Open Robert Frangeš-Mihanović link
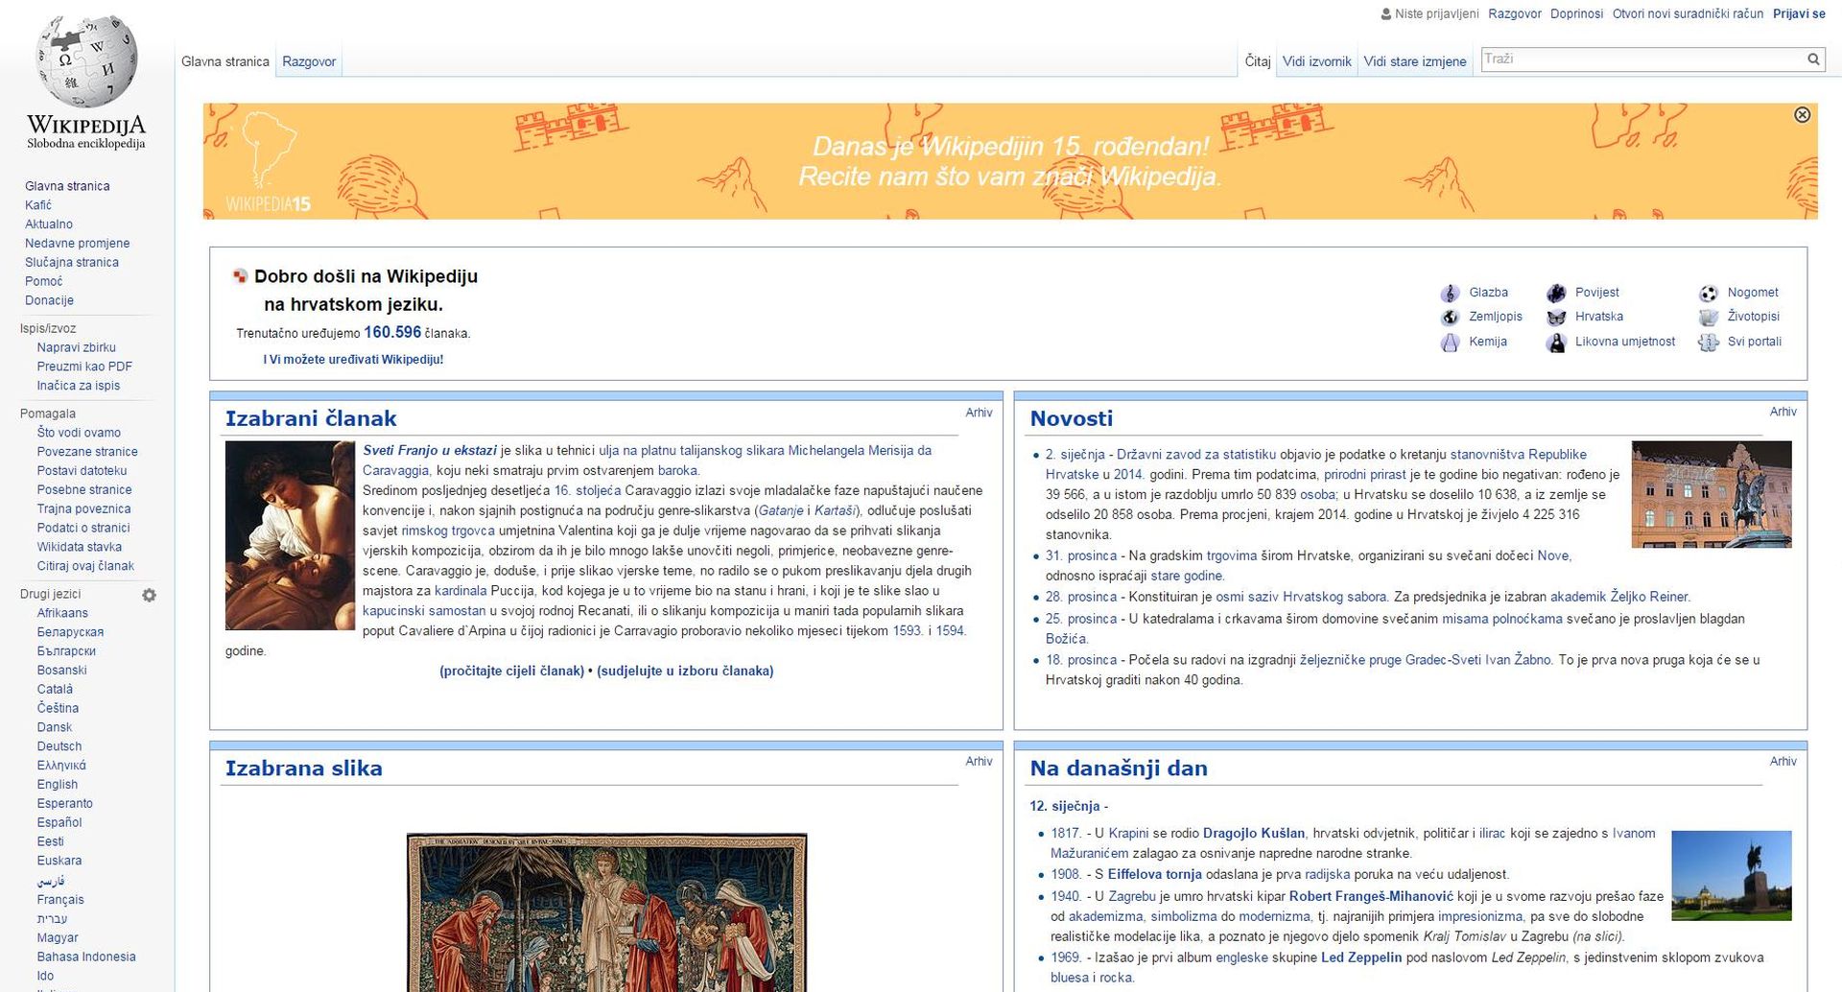Screen dimensions: 1842x992 click(1371, 896)
